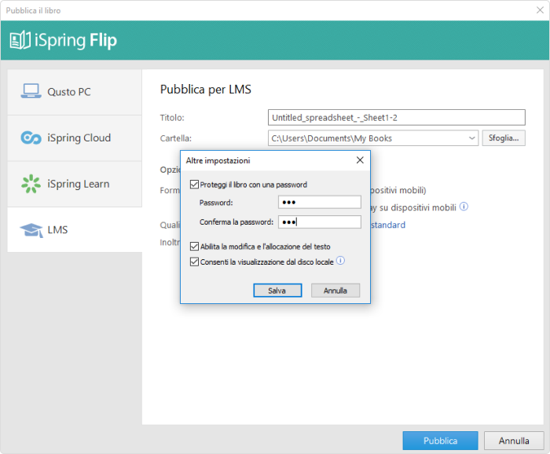Click Annulla at bottom of main window
550x454 pixels.
point(514,441)
